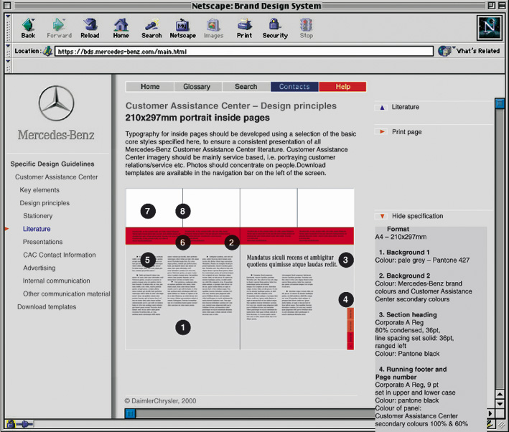Image resolution: width=509 pixels, height=432 pixels.
Task: Open CAC Contact Information link
Action: pyautogui.click(x=60, y=255)
